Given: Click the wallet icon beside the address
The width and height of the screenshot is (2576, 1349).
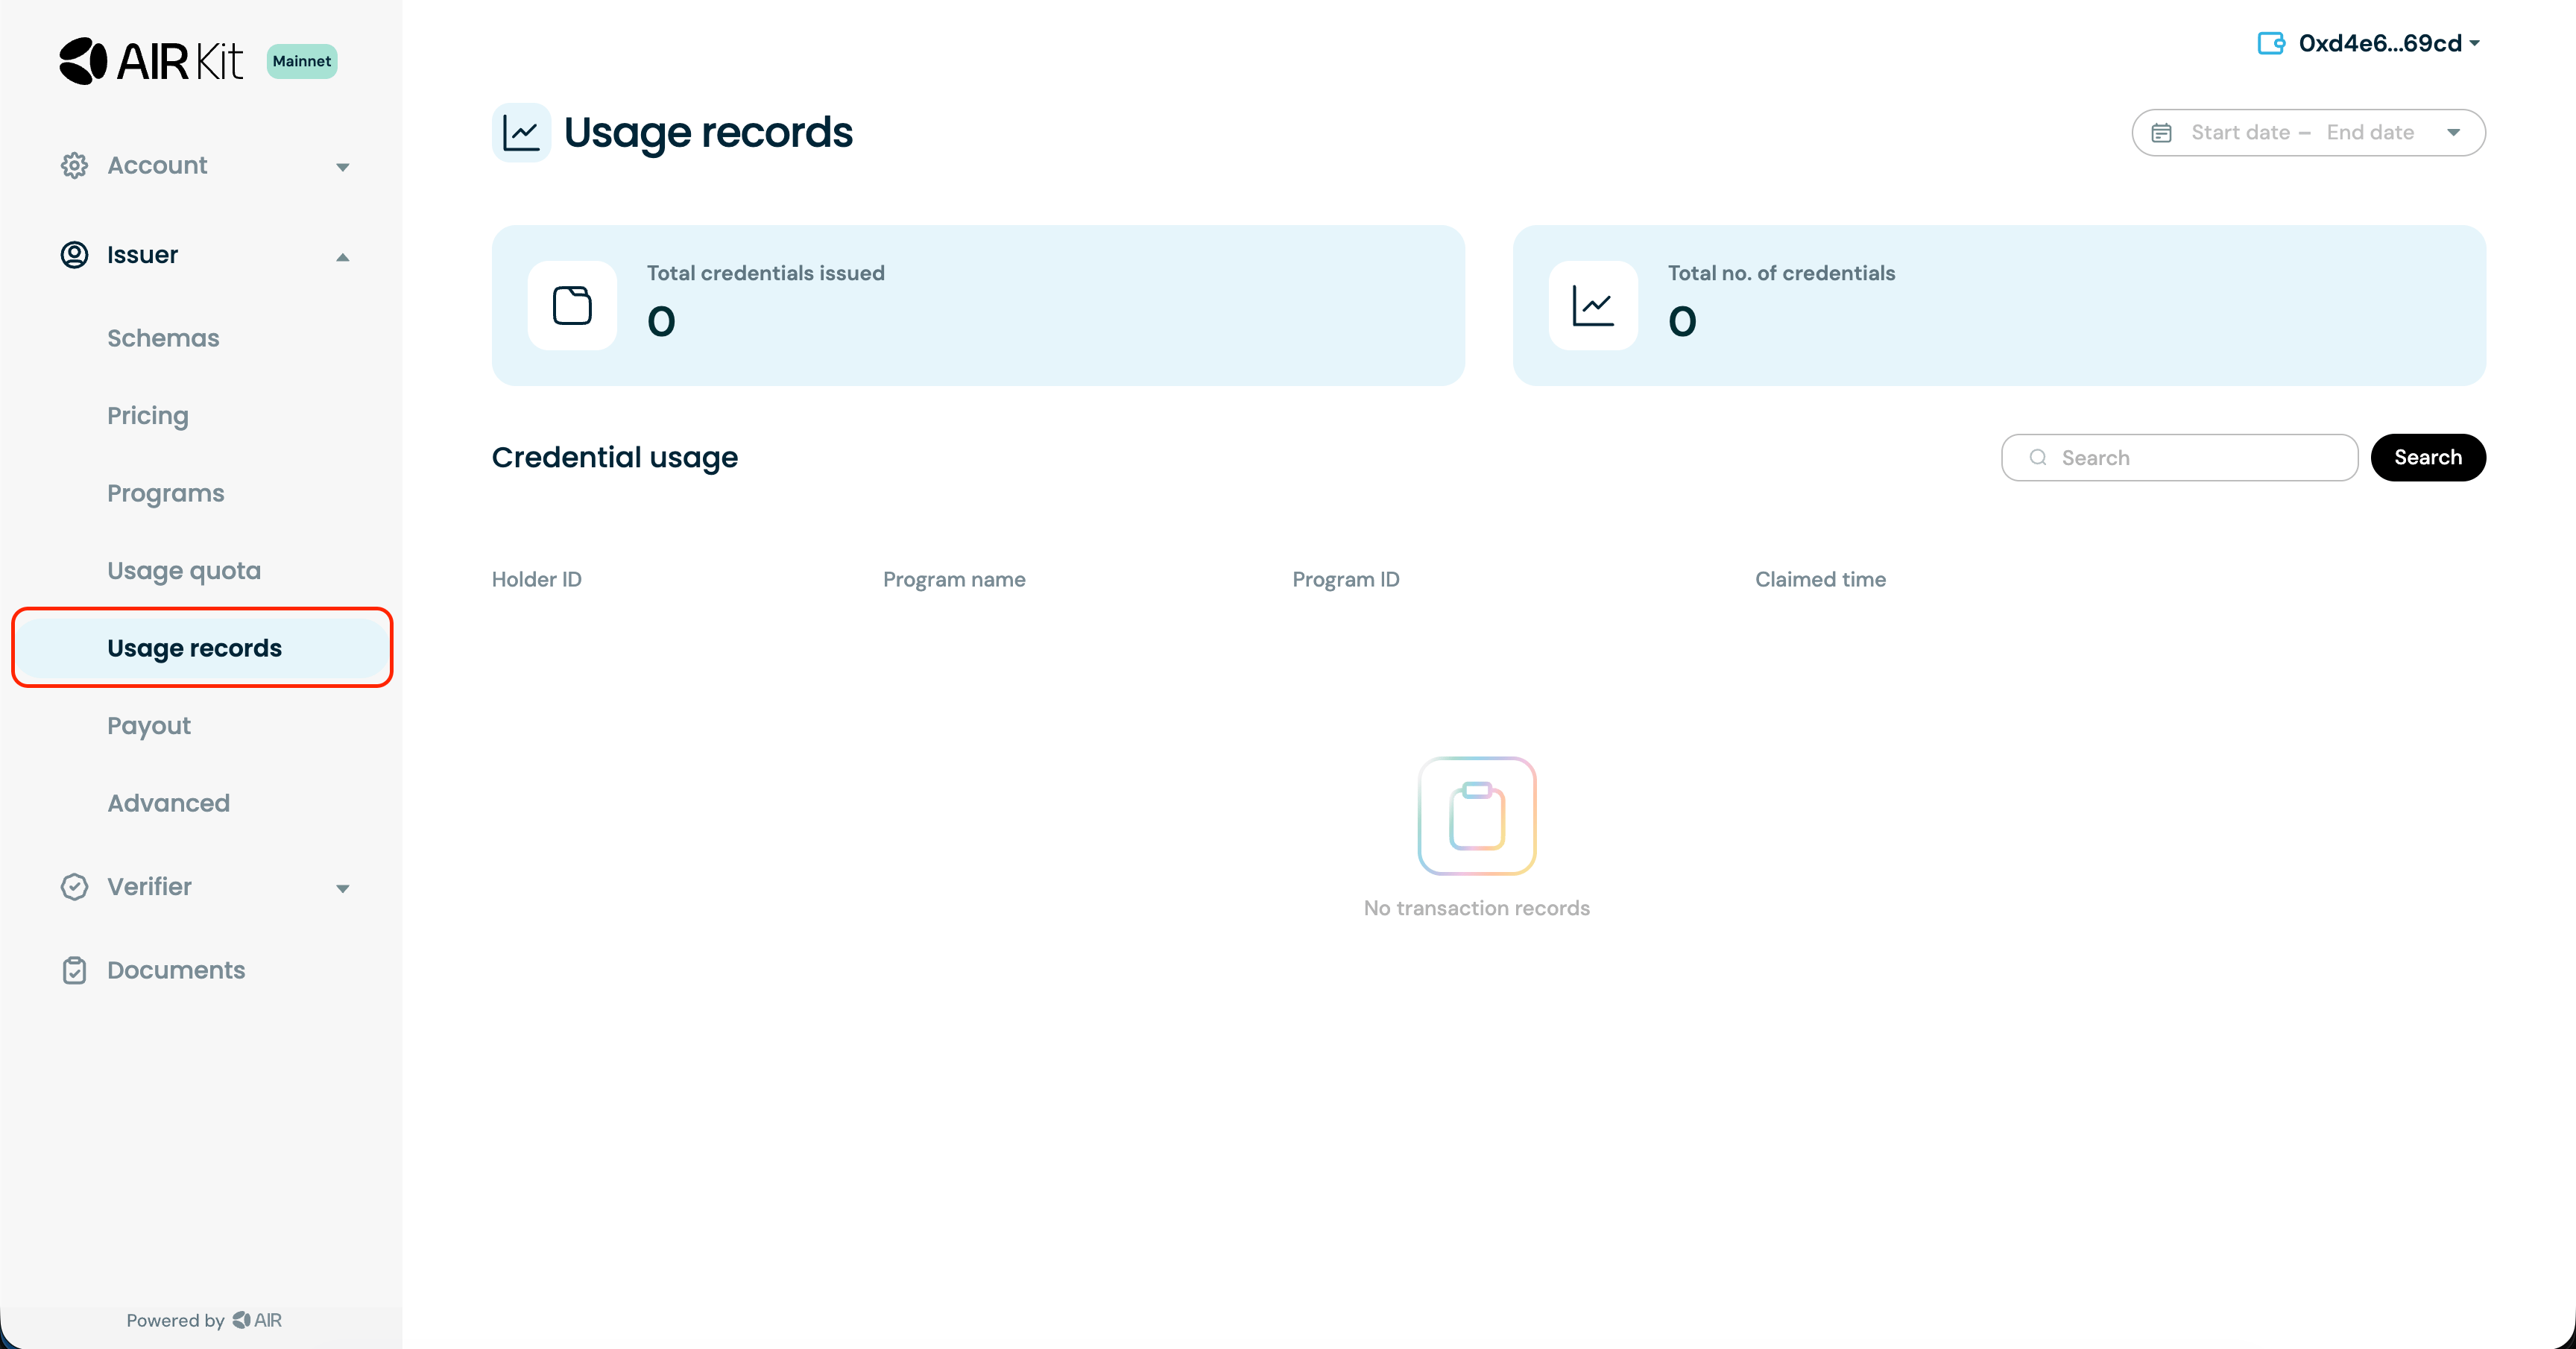Looking at the screenshot, I should tap(2271, 43).
